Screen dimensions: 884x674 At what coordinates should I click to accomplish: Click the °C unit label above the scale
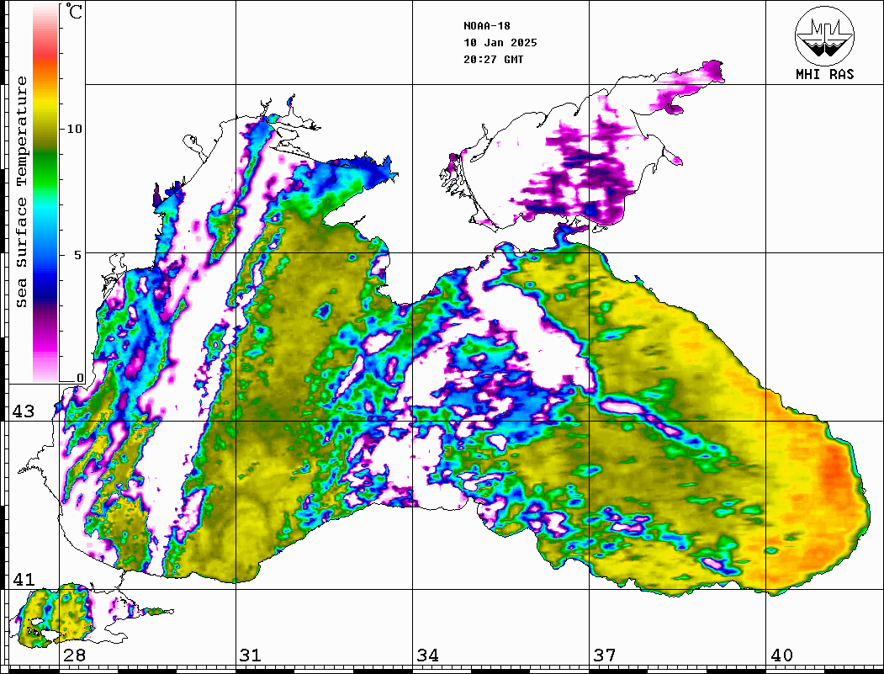[75, 12]
